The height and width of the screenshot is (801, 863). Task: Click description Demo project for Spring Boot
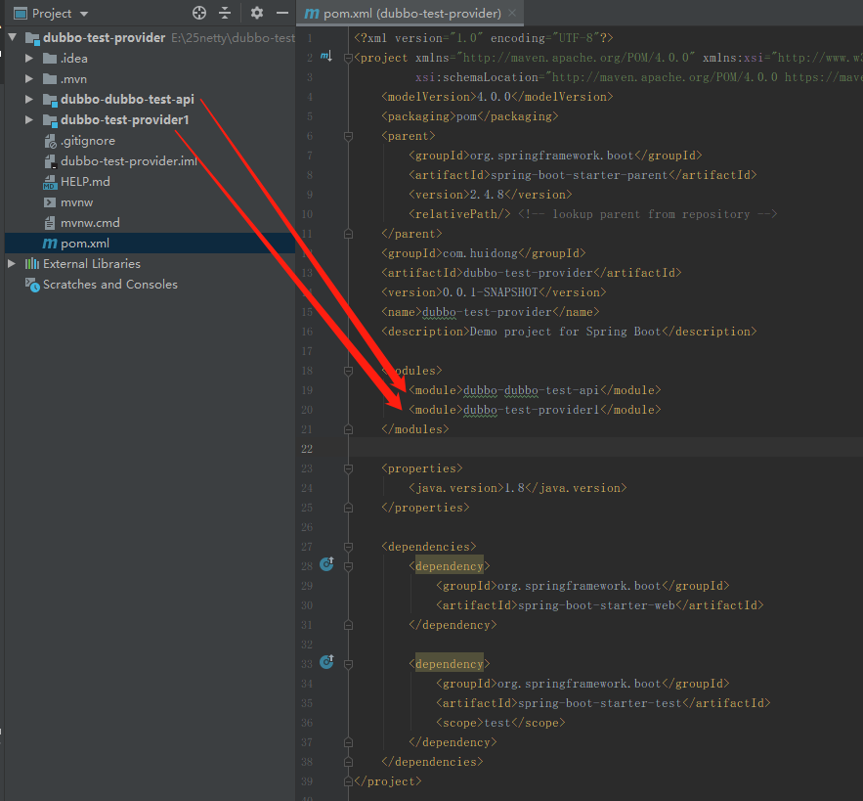click(x=565, y=332)
